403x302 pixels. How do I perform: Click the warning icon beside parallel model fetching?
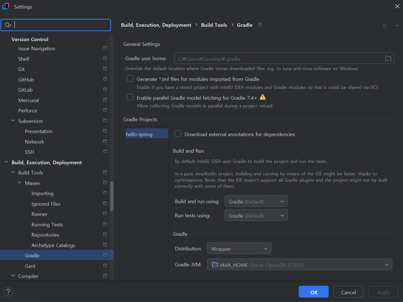coord(263,97)
